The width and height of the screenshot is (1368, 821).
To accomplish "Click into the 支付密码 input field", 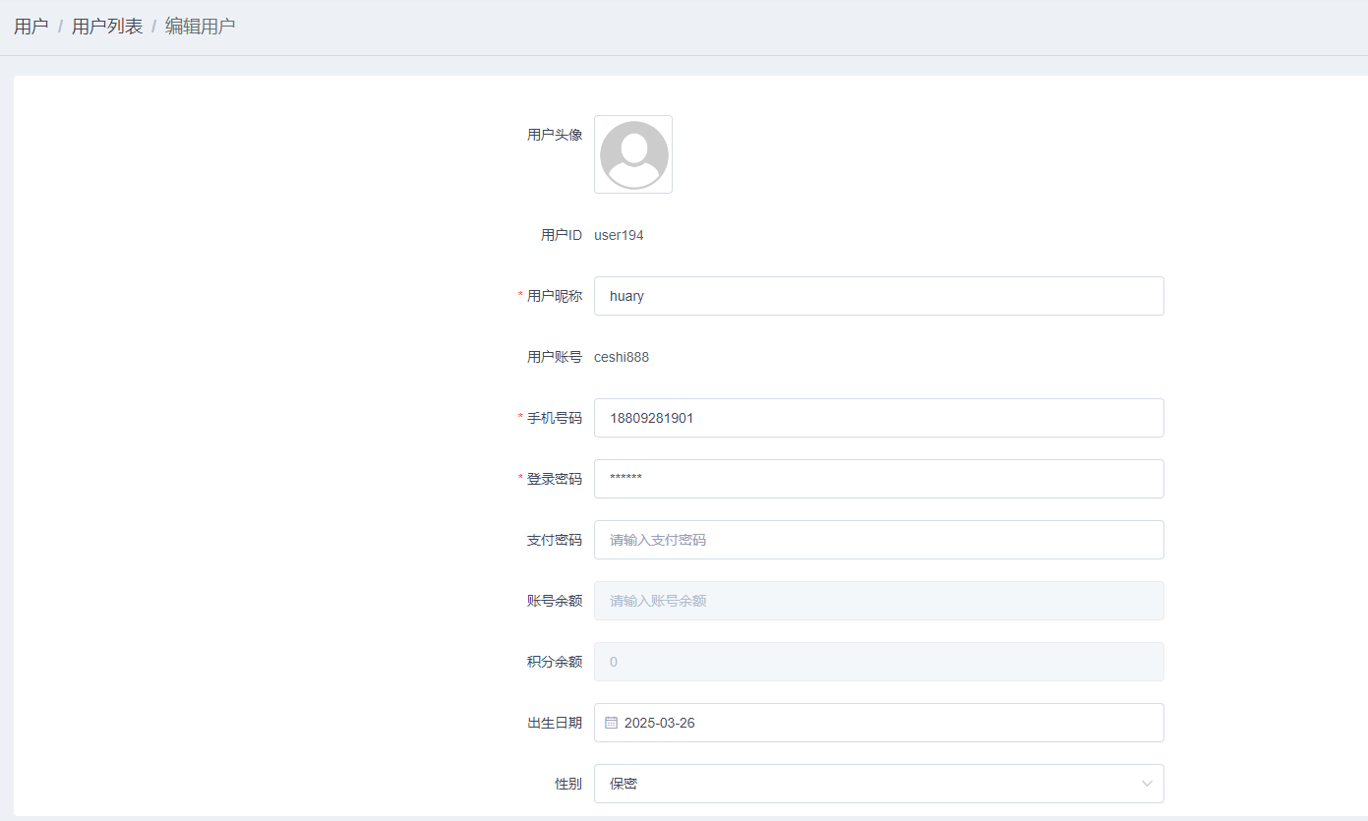I will click(878, 540).
